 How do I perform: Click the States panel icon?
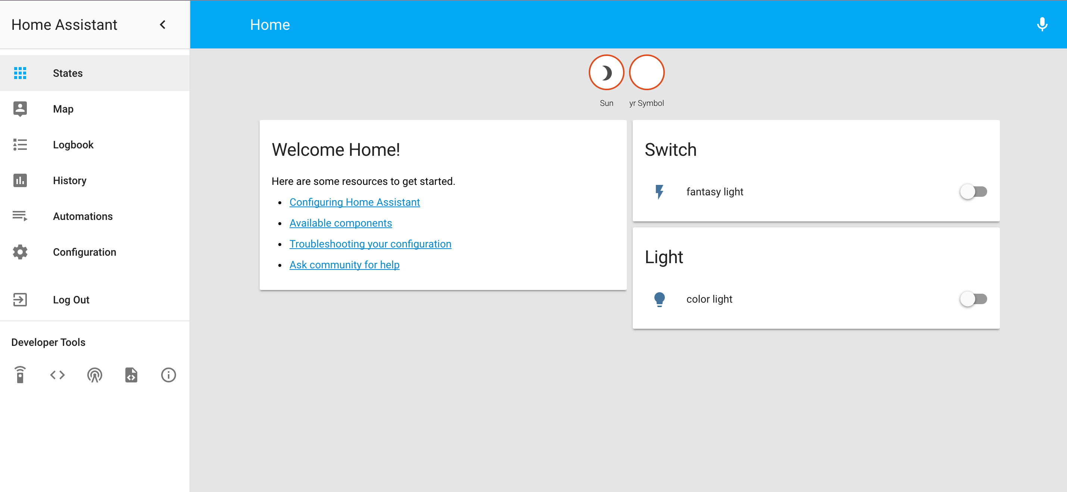click(20, 73)
